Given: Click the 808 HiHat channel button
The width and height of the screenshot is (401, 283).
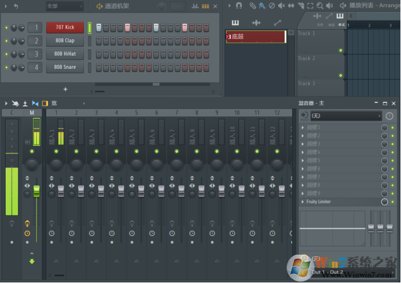Looking at the screenshot, I should point(65,54).
